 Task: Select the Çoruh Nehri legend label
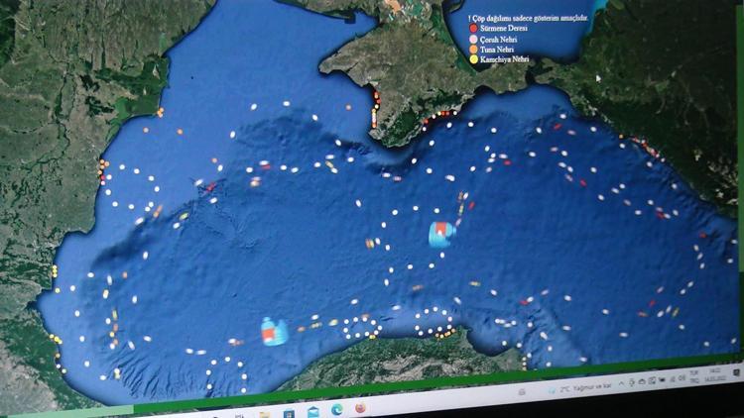pos(502,40)
